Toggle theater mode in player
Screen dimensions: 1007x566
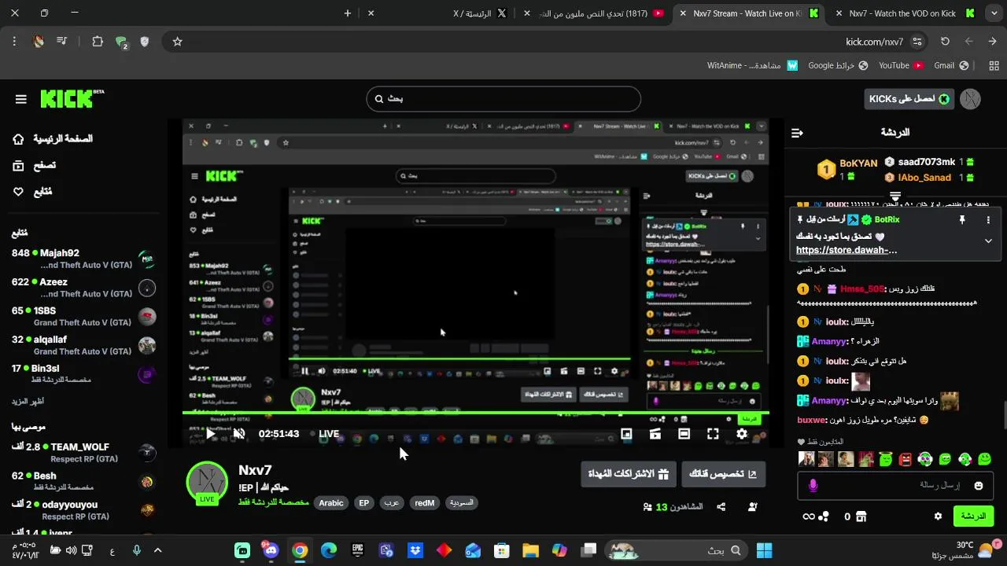pos(684,434)
